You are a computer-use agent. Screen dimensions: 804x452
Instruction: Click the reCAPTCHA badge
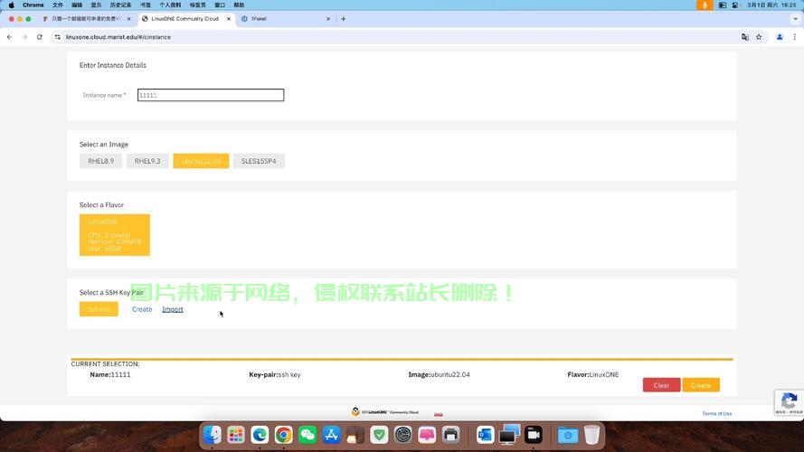pos(790,402)
